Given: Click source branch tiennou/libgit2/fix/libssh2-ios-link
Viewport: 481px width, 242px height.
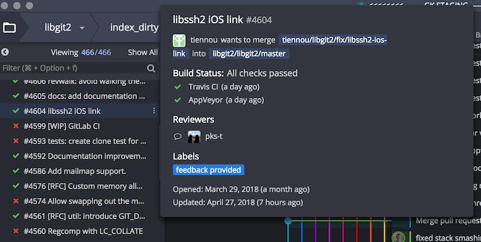Looking at the screenshot, I should [333, 40].
